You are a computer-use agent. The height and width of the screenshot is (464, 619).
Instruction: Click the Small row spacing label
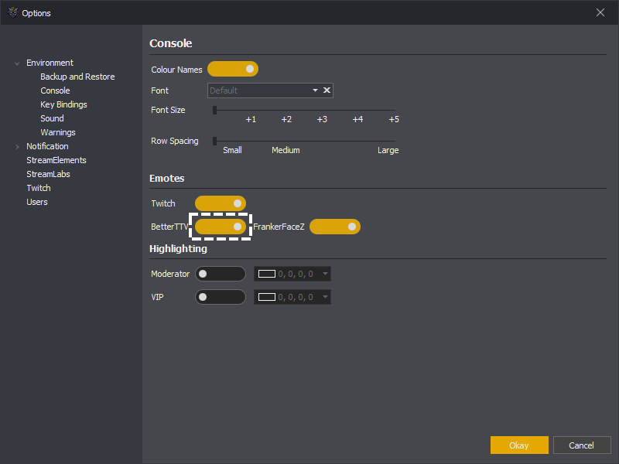232,150
